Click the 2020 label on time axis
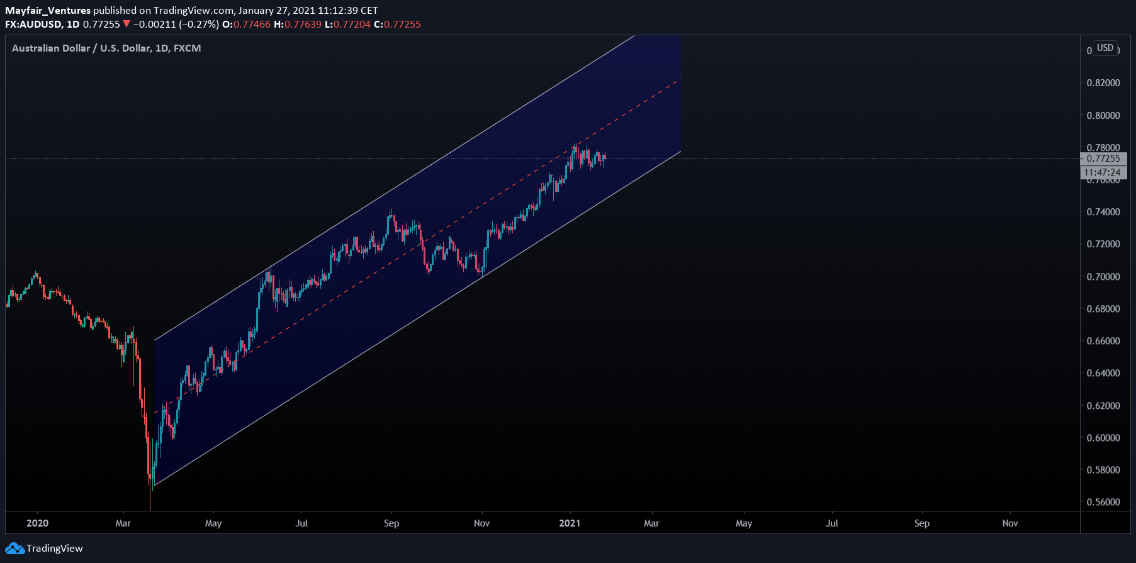This screenshot has height=563, width=1136. 38,523
